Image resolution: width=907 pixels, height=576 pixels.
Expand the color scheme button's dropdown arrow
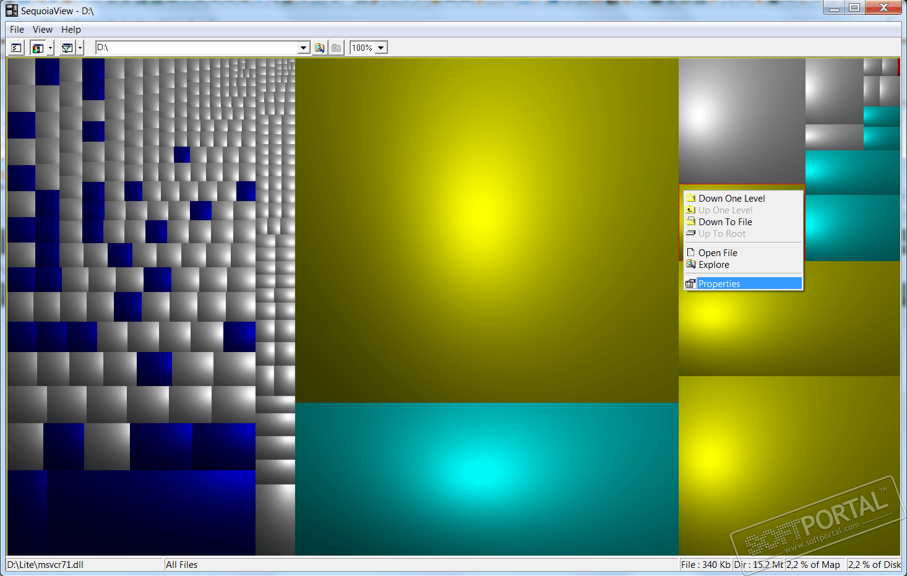50,48
